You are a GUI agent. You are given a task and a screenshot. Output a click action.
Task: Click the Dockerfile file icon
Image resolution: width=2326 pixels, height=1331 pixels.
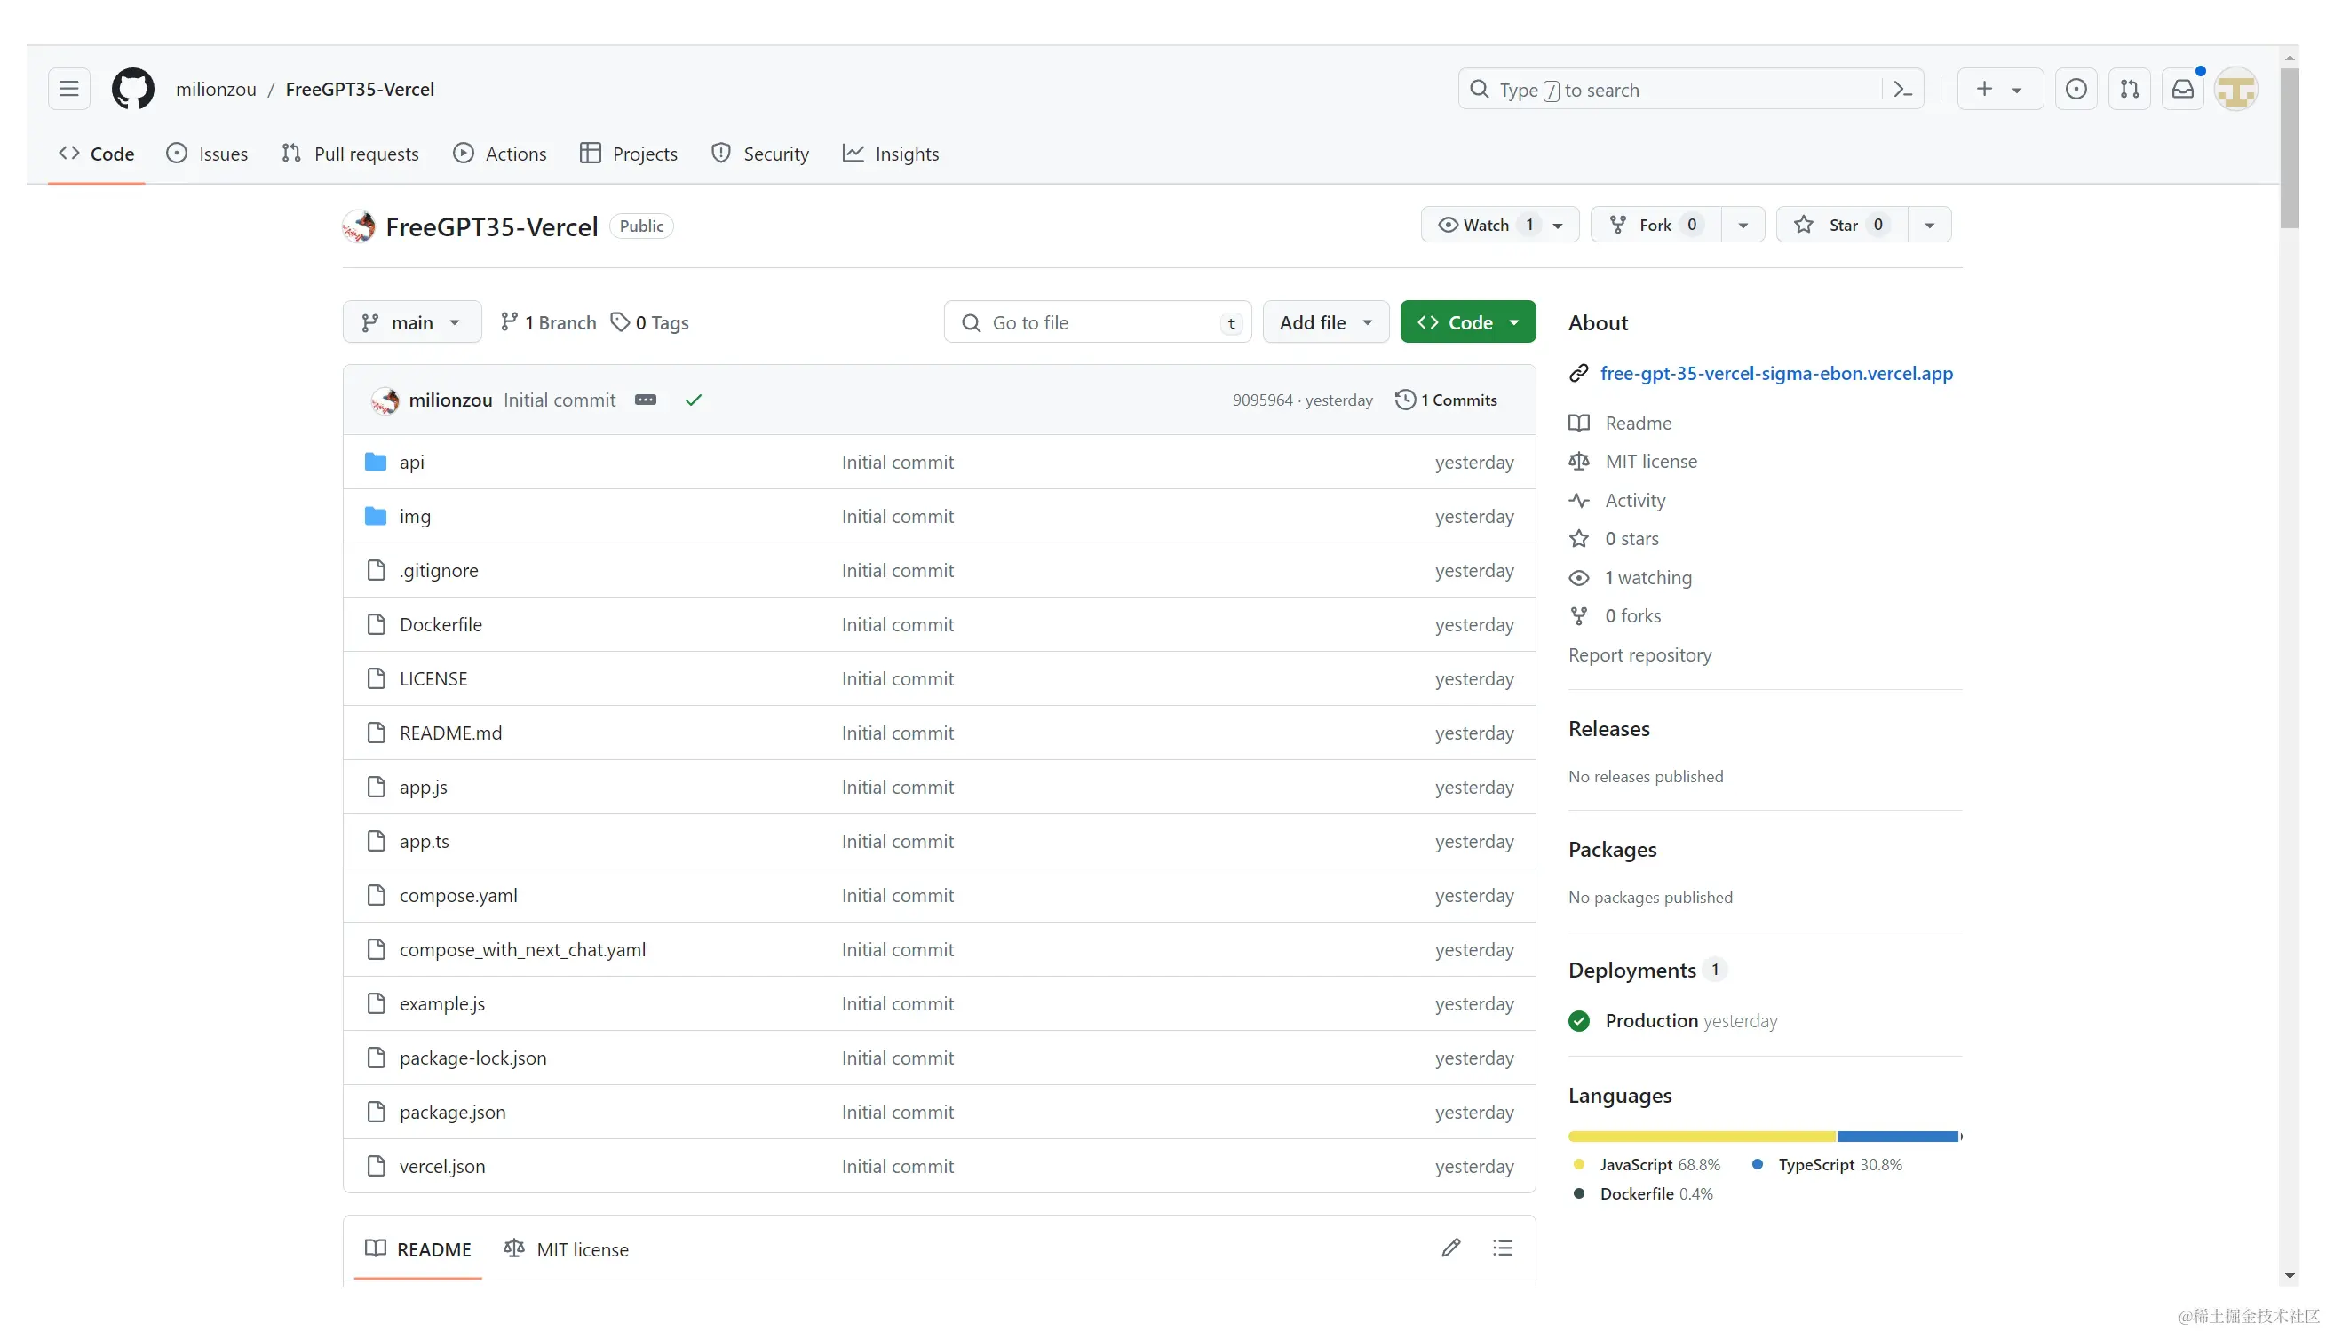[376, 624]
